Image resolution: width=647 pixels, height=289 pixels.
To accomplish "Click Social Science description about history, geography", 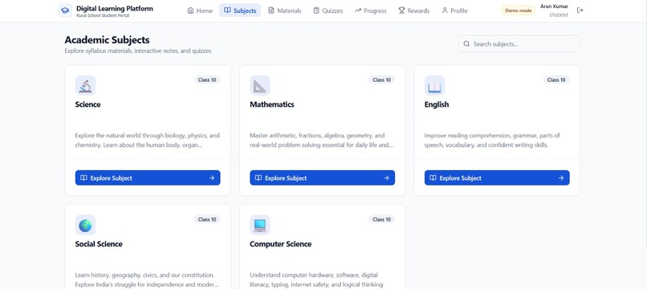I will (146, 280).
